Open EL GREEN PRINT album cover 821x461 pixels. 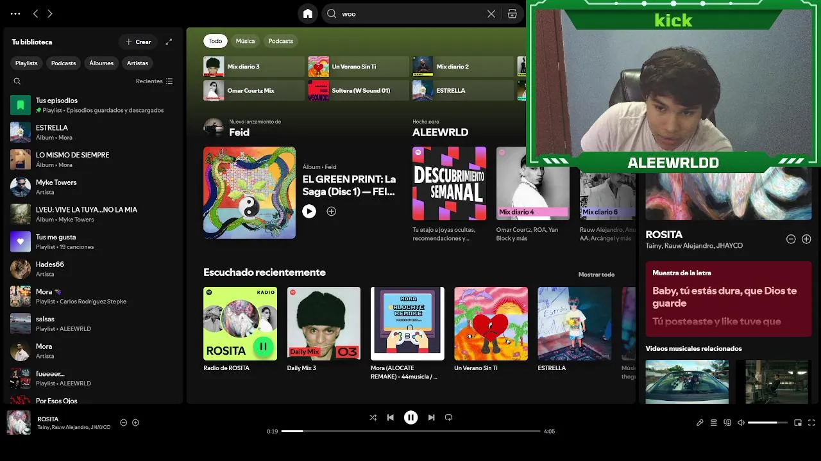click(250, 193)
